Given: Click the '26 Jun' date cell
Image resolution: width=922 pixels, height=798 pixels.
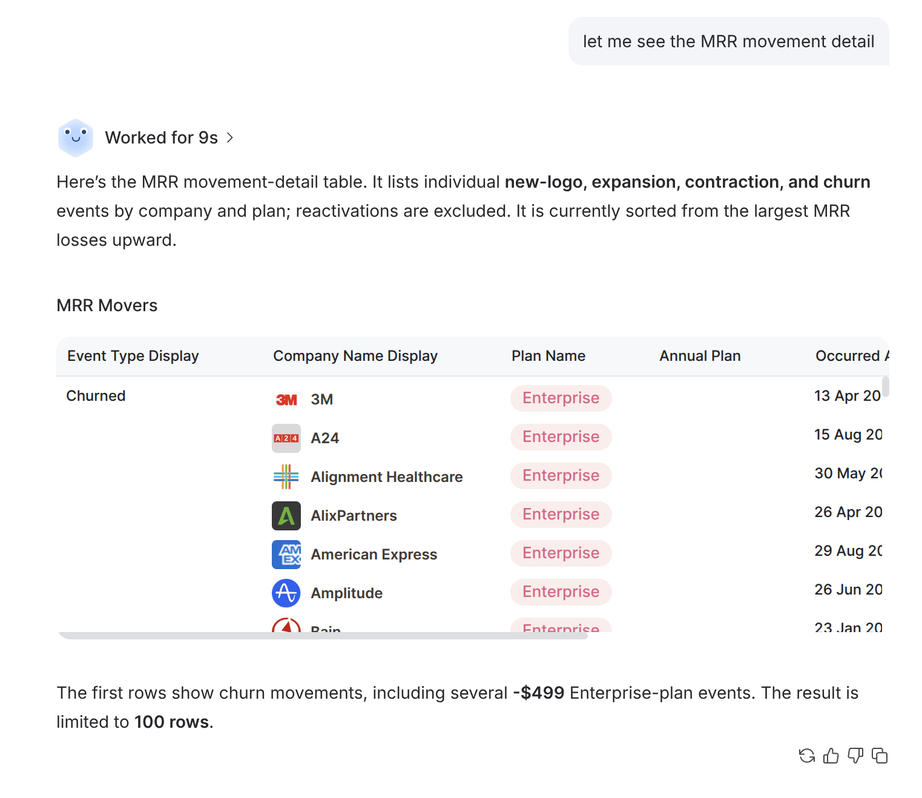Looking at the screenshot, I should [848, 590].
